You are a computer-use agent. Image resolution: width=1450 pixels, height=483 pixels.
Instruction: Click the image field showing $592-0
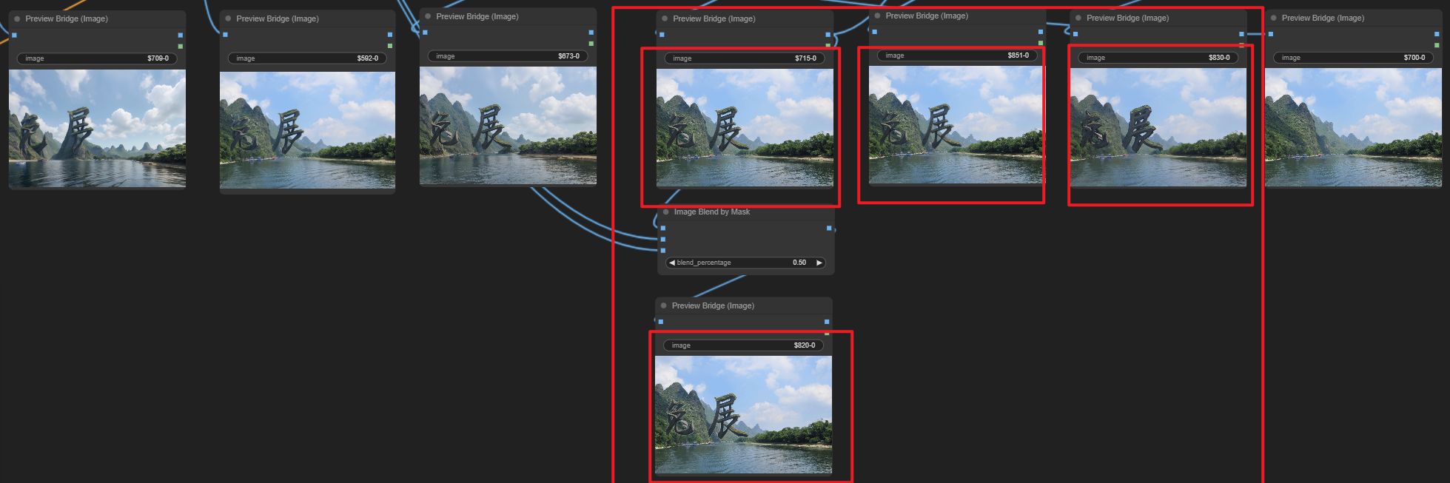(x=307, y=58)
